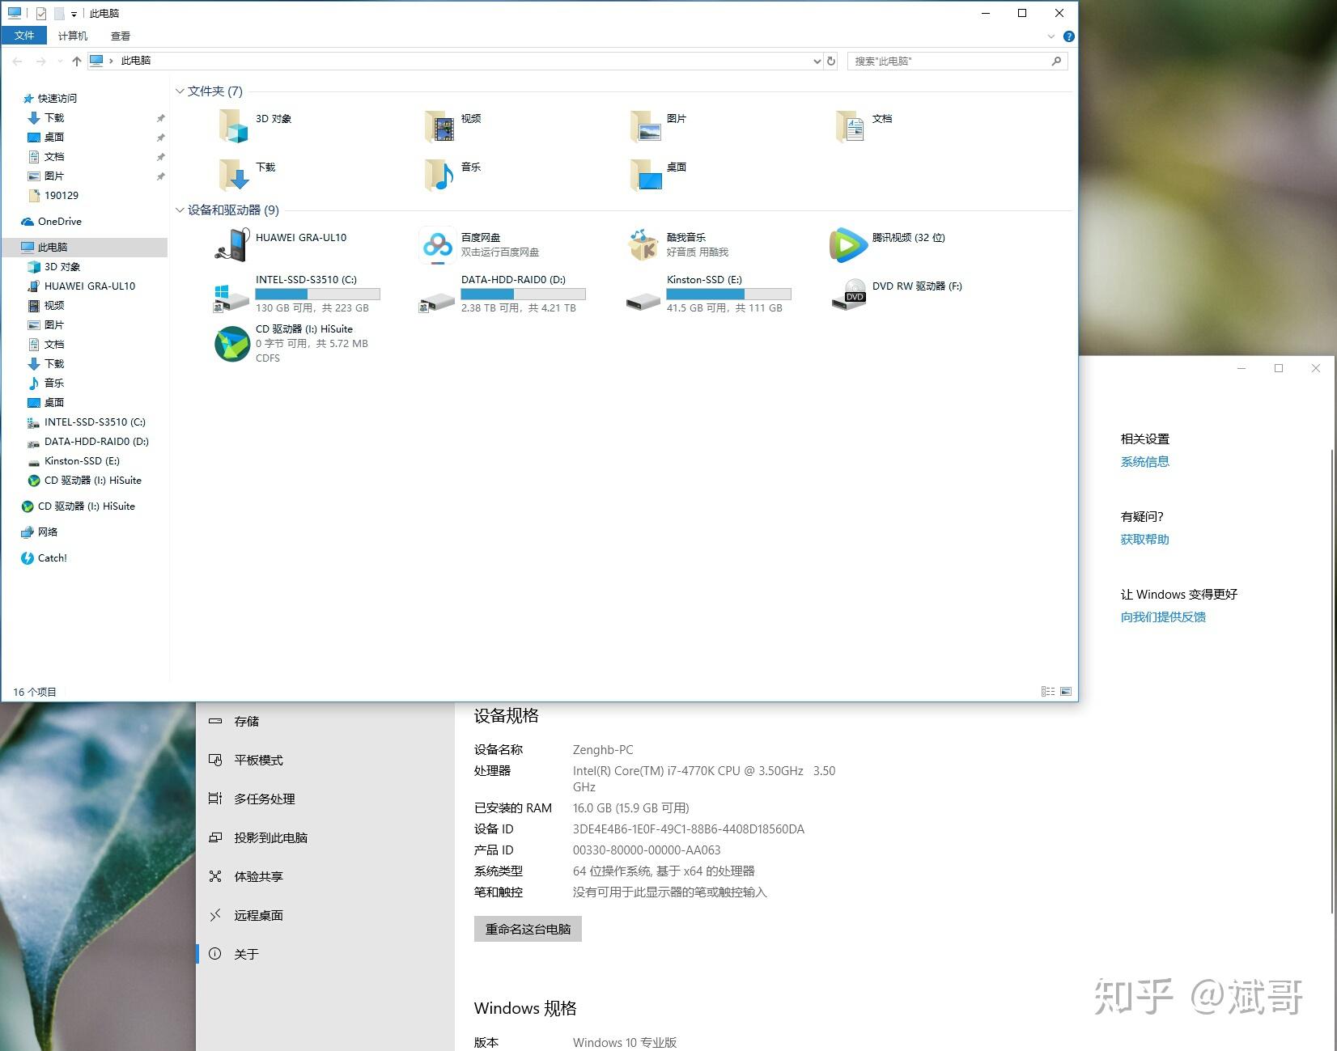
Task: Click the Back navigation arrow
Action: coord(18,61)
